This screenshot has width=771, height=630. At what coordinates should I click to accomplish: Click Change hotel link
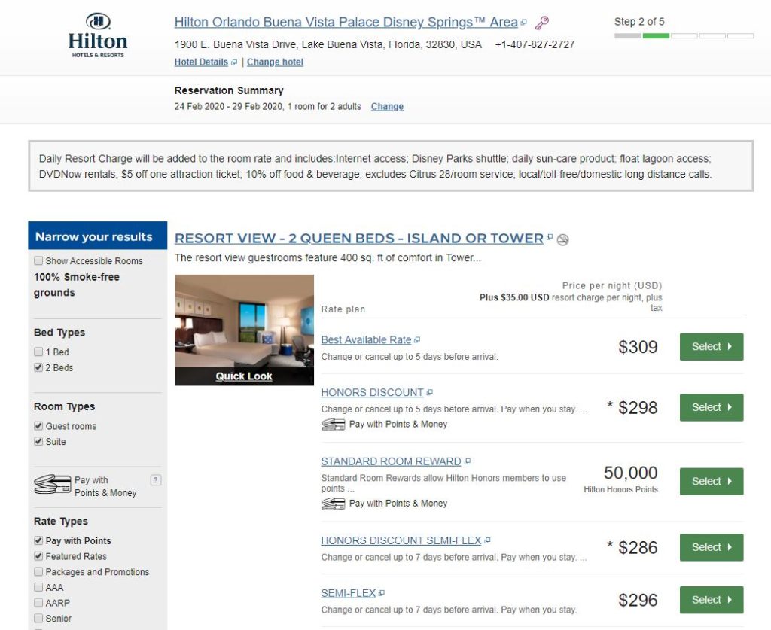coord(275,62)
